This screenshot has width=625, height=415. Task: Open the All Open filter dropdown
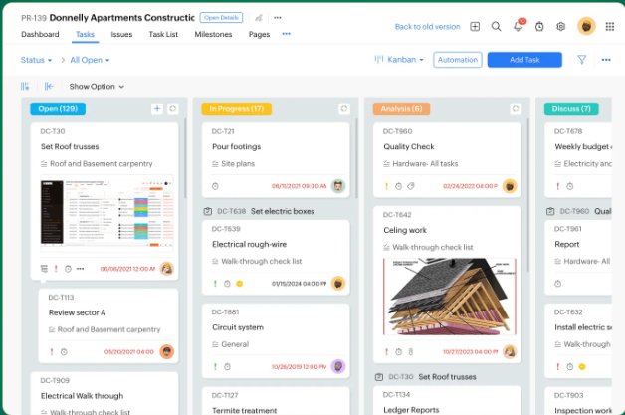90,60
